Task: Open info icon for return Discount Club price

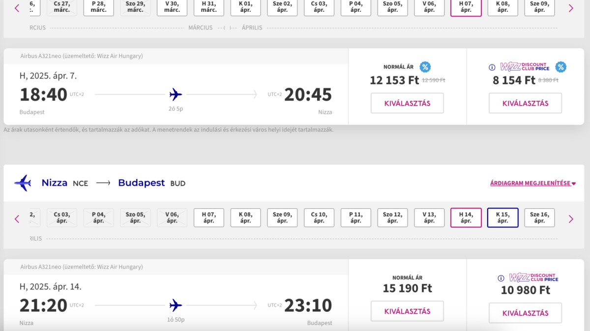Action: 501,278
